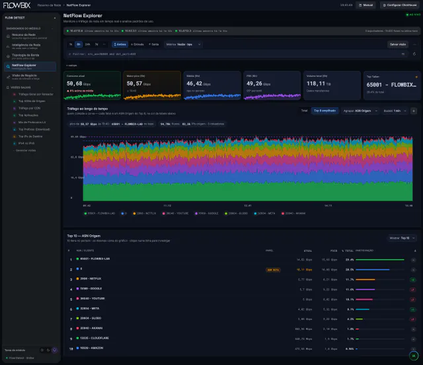This screenshot has height=365, width=423.
Task: Click Top 8 empilhado button
Action: pos(325,111)
